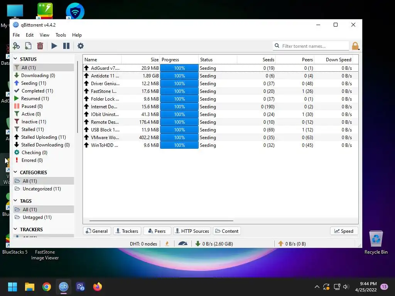Open File Explorer from the taskbar
The height and width of the screenshot is (296, 395).
pos(29,287)
